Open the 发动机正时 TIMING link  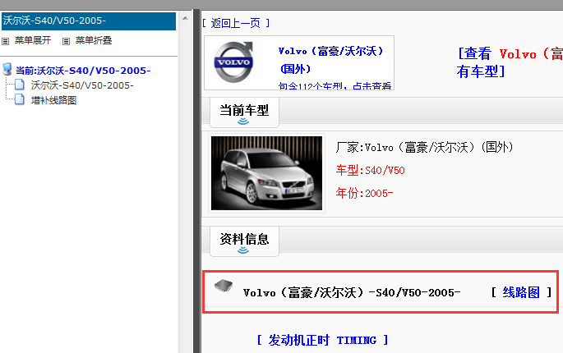(322, 340)
